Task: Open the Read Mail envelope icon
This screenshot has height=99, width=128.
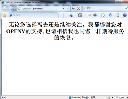Action: pos(89,15)
